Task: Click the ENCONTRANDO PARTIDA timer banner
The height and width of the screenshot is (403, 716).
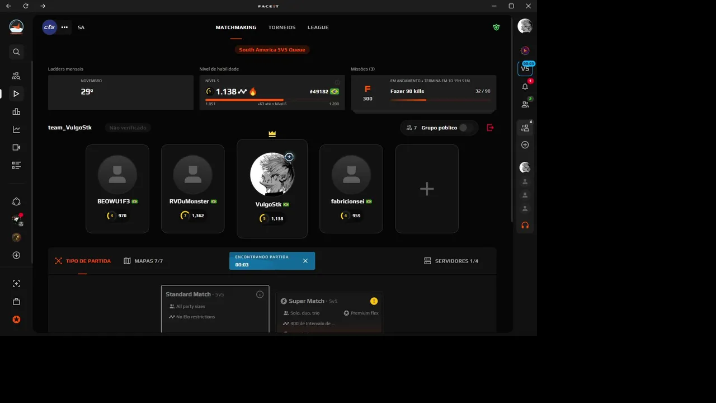Action: point(272,261)
